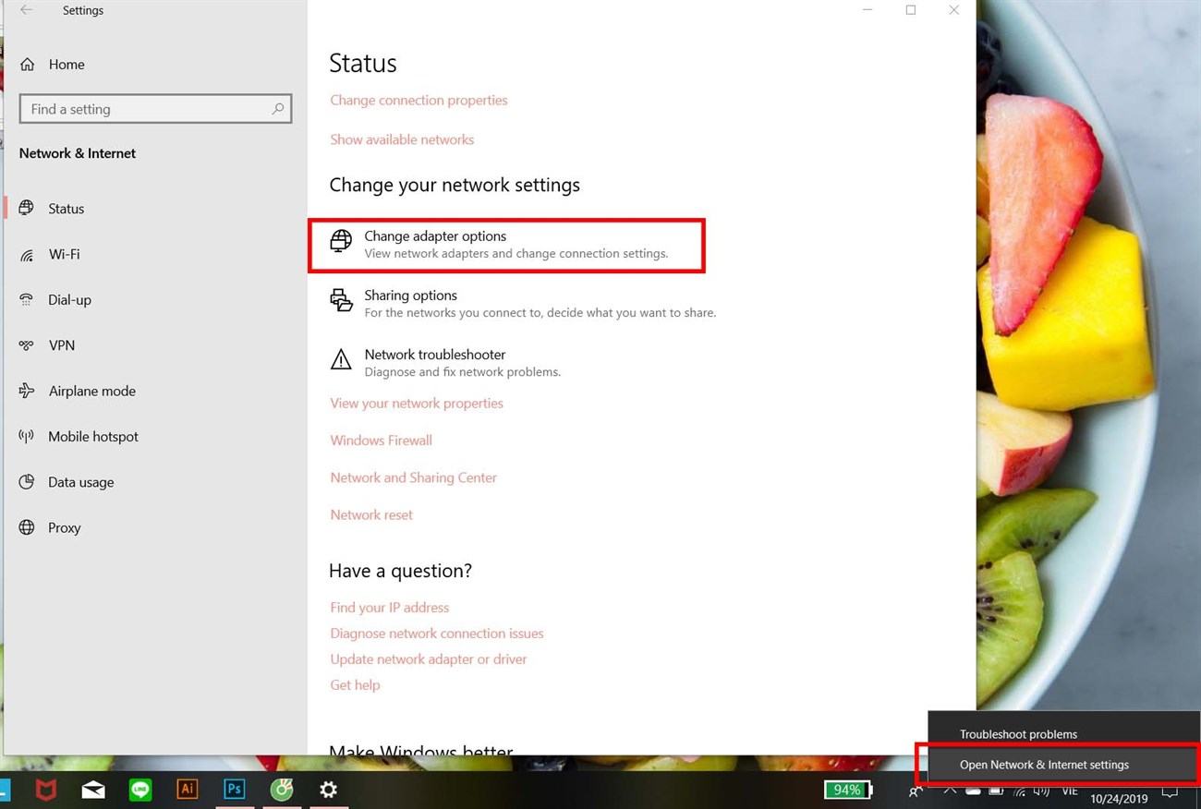
Task: Follow the Find your IP address link
Action: (389, 608)
